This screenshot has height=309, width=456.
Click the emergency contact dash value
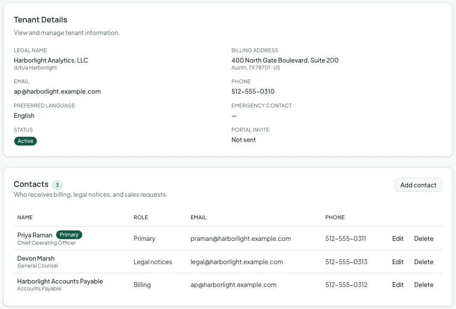(x=234, y=116)
